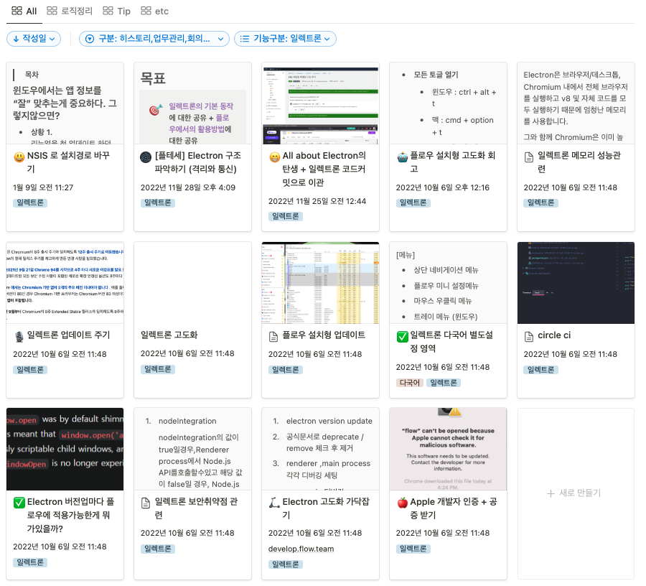The width and height of the screenshot is (646, 586).
Task: Open the Apple malicious software dialog thumbnail
Action: tap(448, 449)
